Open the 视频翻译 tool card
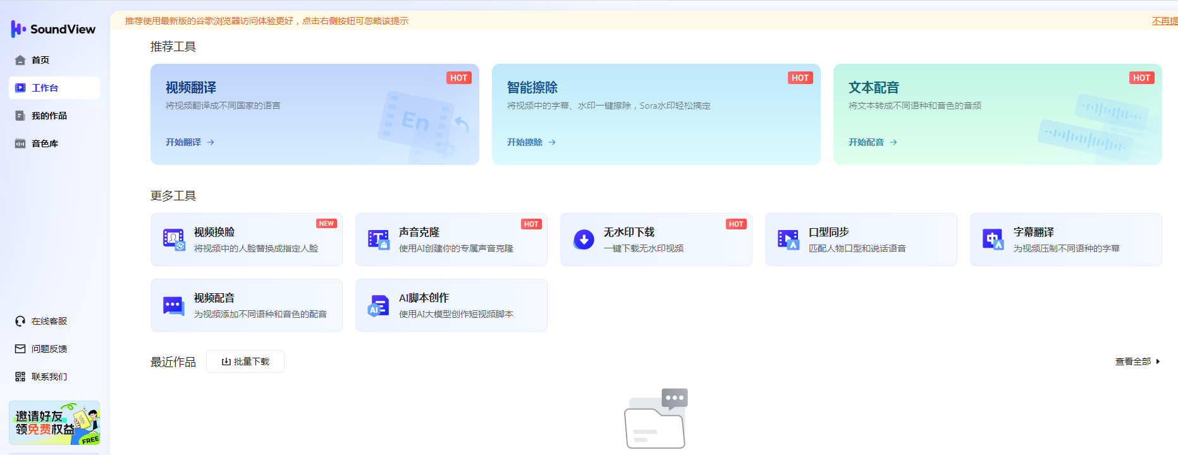This screenshot has width=1178, height=455. coord(315,114)
